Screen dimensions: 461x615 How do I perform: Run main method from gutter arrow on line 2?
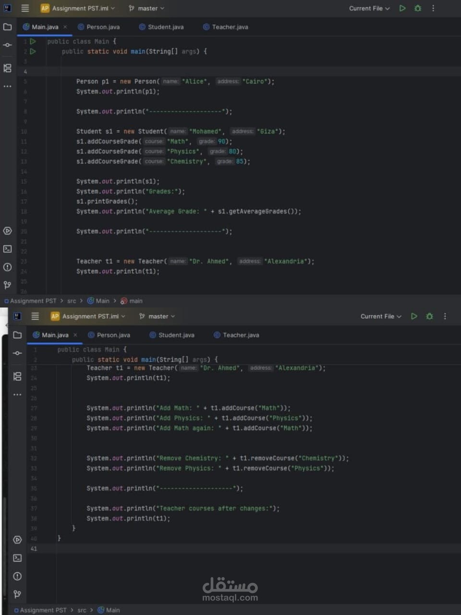(33, 51)
